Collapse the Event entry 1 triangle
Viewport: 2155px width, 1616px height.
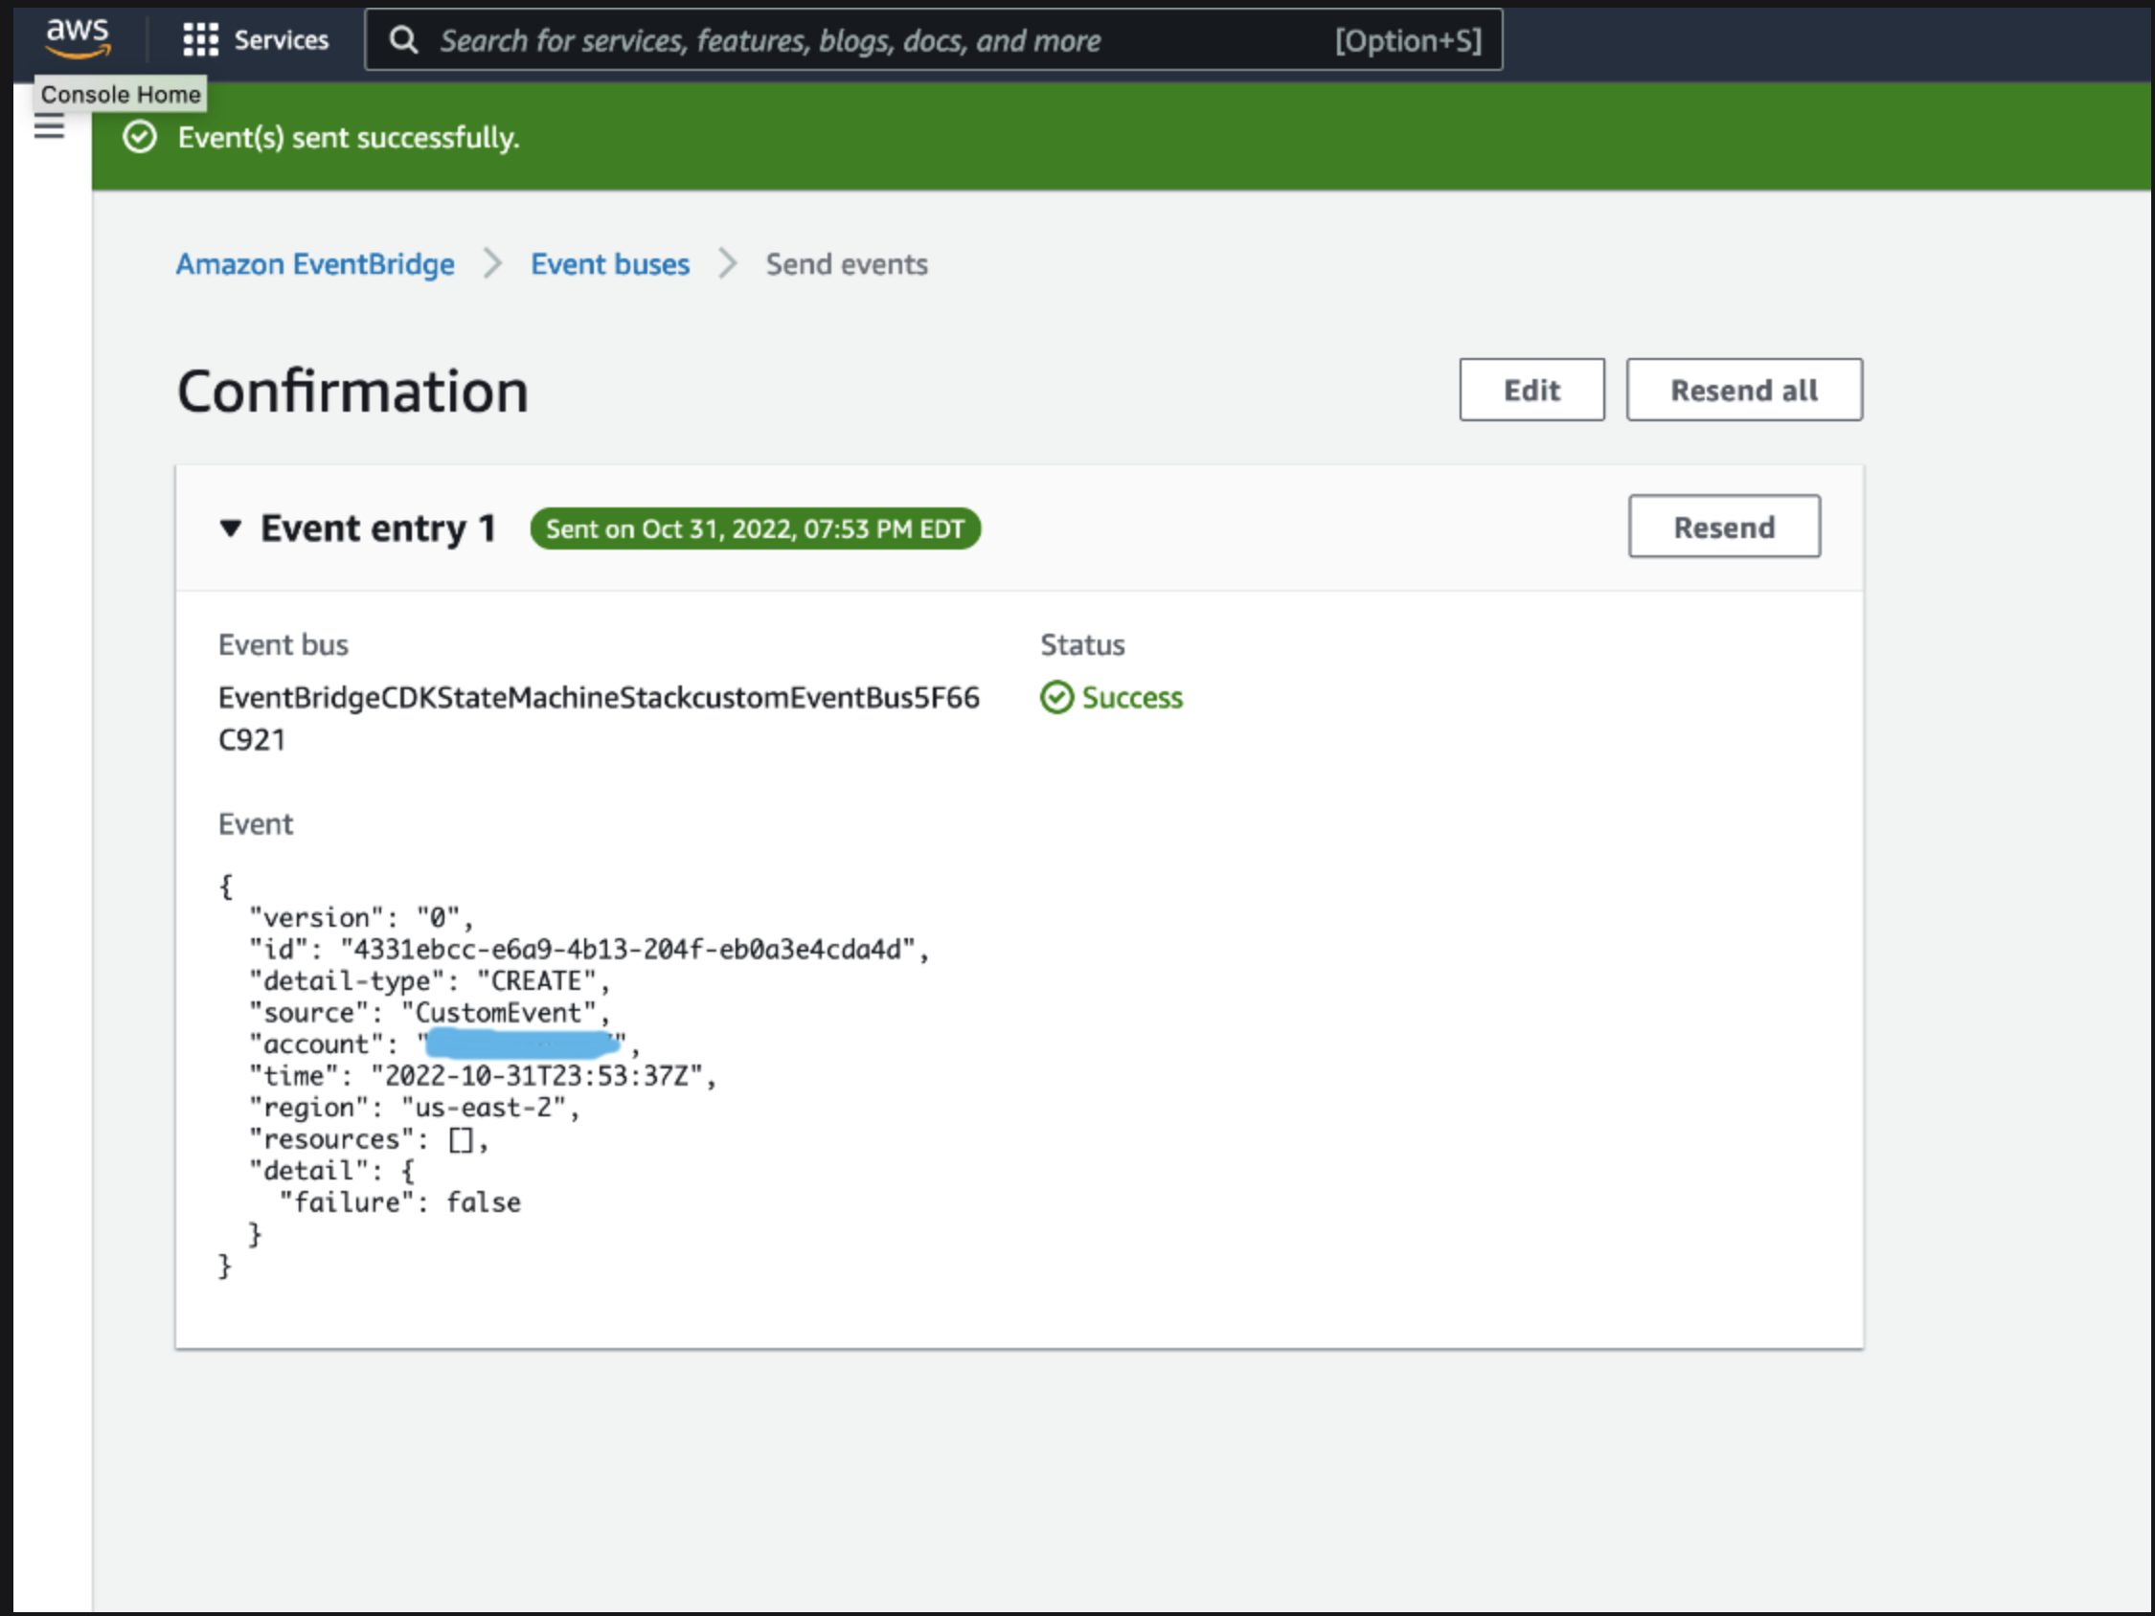(x=231, y=527)
